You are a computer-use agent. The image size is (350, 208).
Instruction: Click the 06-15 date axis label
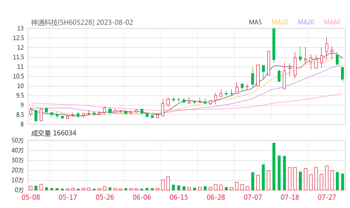(x=179, y=197)
